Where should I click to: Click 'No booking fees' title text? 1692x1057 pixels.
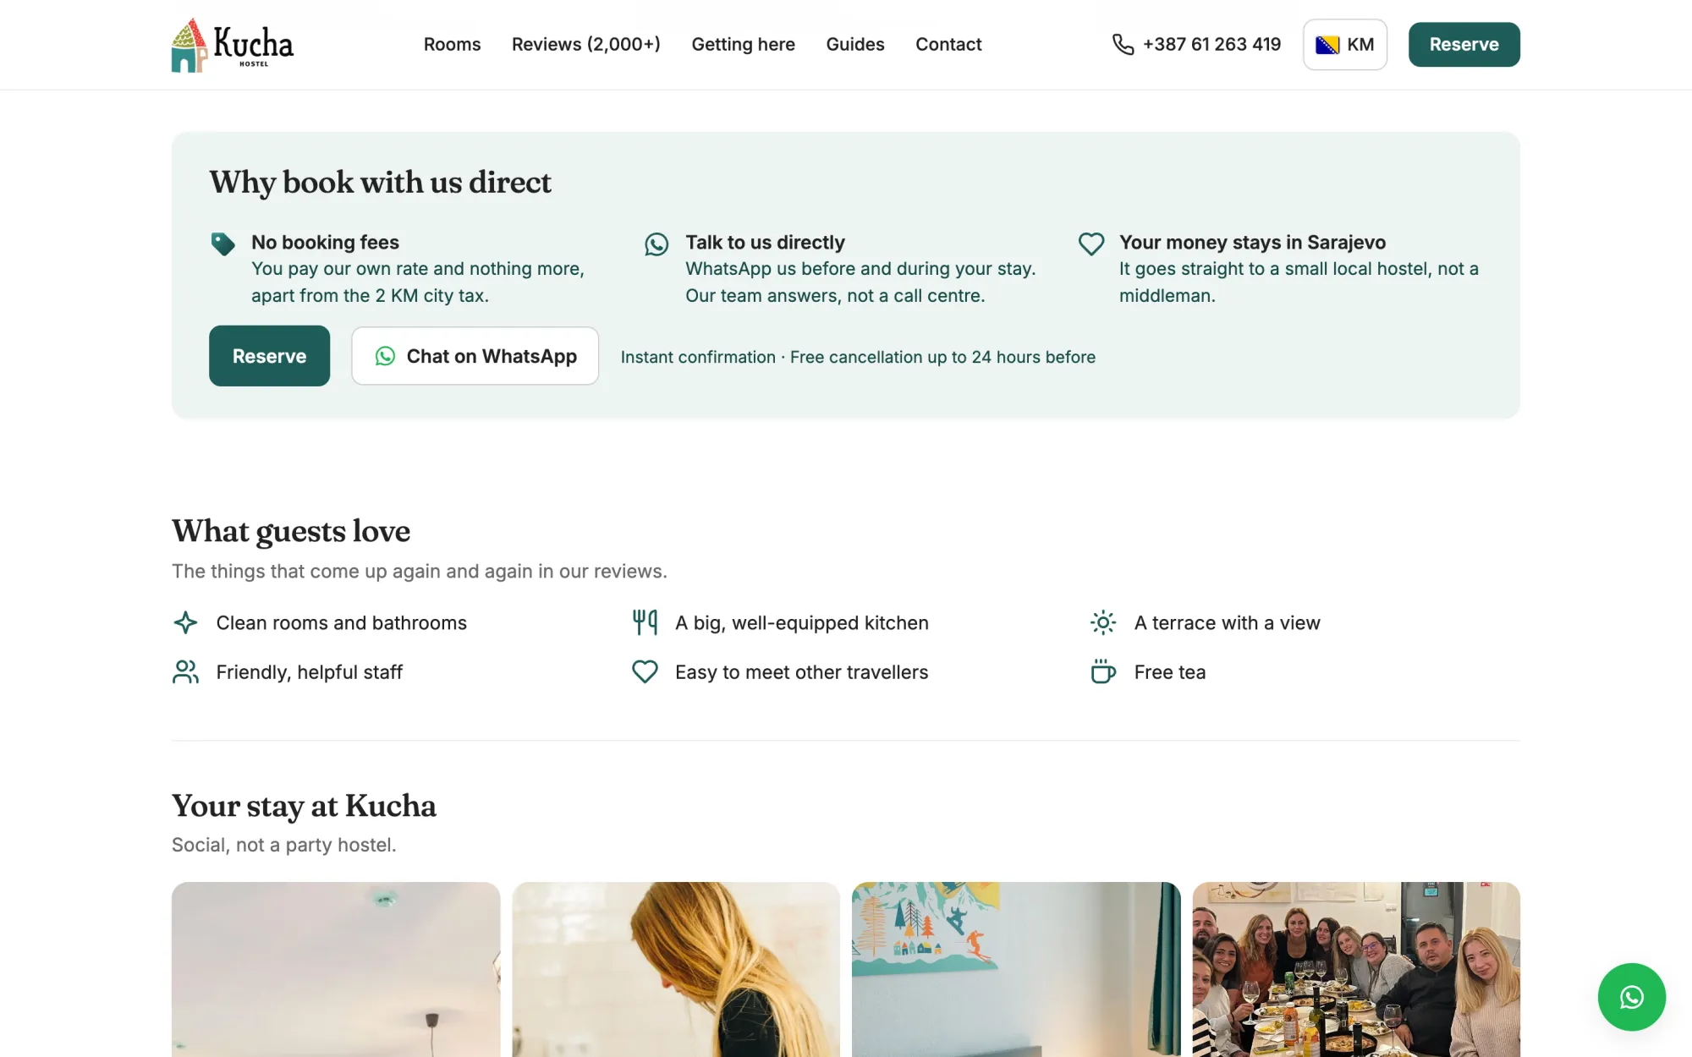(x=325, y=243)
